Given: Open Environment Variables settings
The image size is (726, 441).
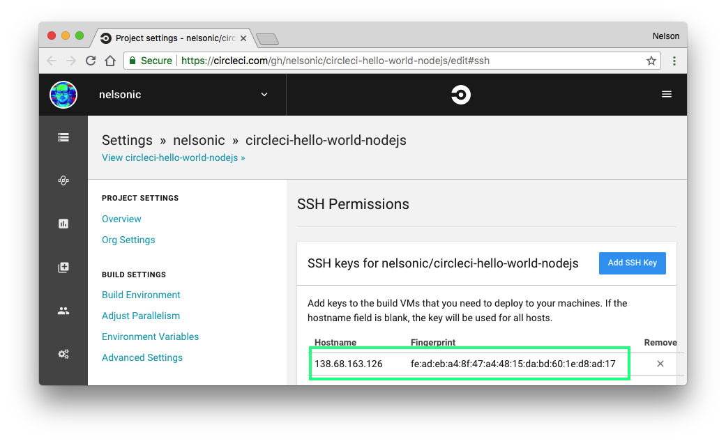Looking at the screenshot, I should [150, 336].
